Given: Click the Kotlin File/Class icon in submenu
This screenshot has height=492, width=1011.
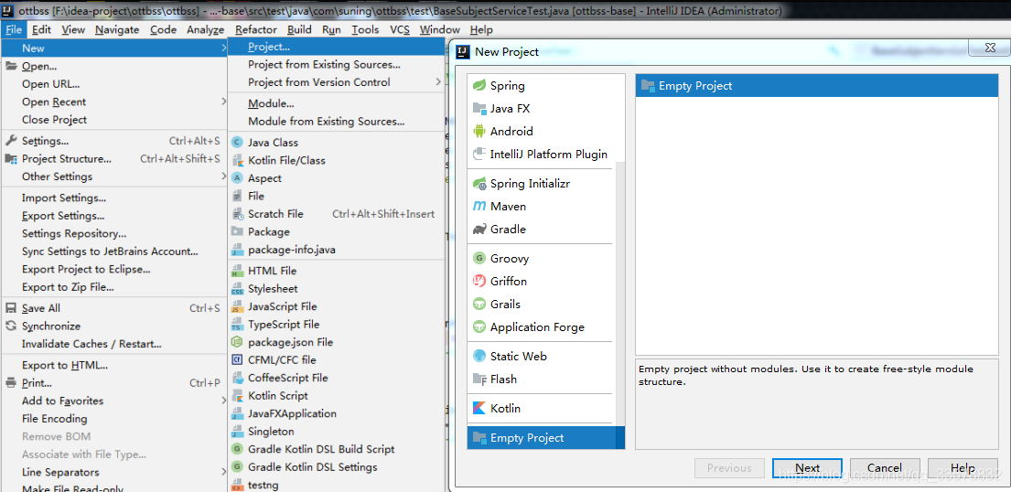Looking at the screenshot, I should click(x=237, y=161).
